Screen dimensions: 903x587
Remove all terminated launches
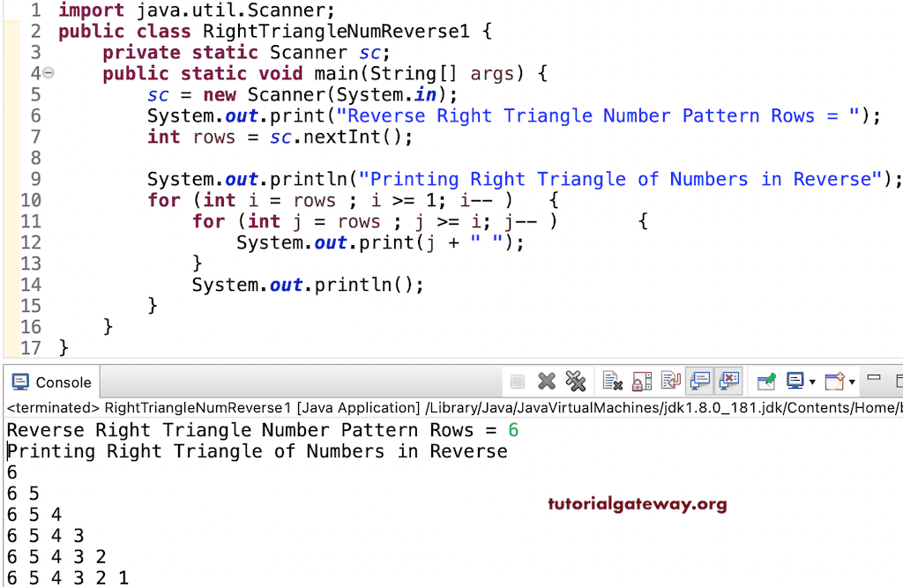[x=575, y=382]
